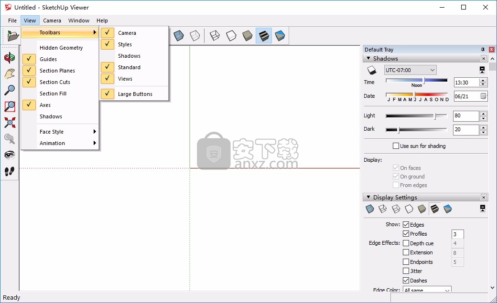Screen dimensions: 497x303
Task: Select Shaded icon in Display Settings
Action: click(x=422, y=209)
